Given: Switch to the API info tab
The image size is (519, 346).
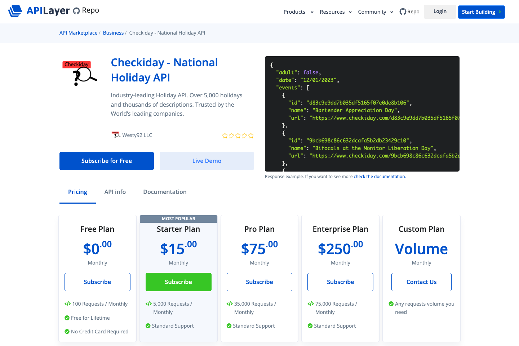Looking at the screenshot, I should [115, 192].
